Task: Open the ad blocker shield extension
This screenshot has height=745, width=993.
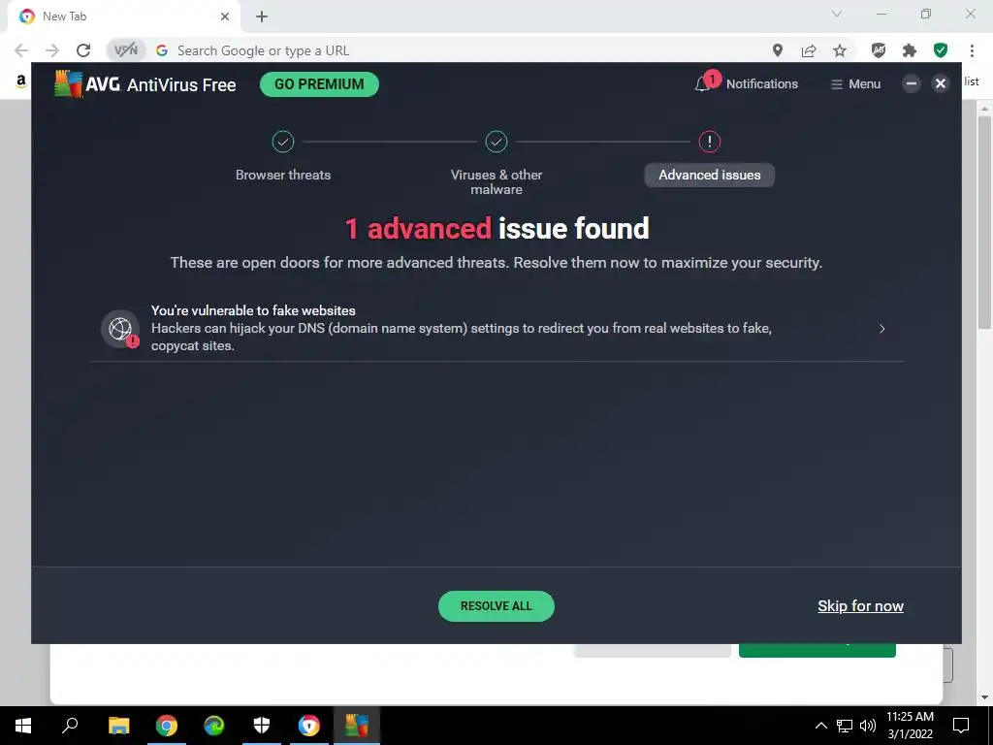Action: pos(879,50)
